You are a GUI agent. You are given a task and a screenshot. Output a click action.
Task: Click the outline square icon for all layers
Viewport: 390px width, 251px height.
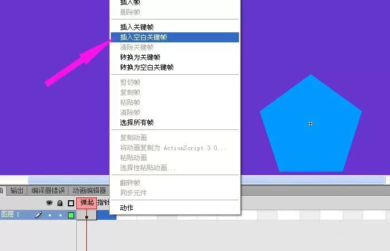(71, 203)
